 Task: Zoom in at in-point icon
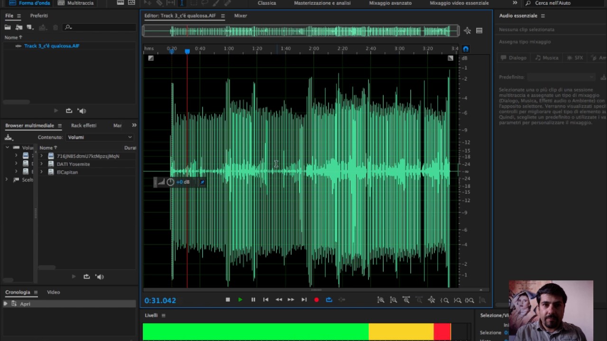[444, 300]
